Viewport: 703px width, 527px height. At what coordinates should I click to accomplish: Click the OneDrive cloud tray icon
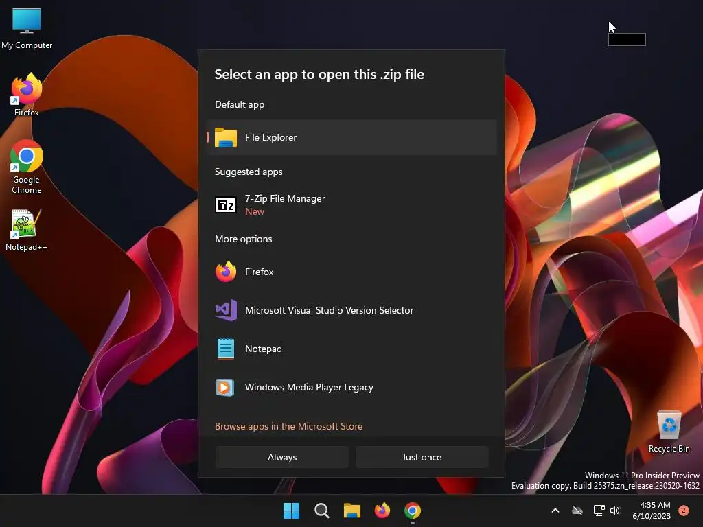tap(577, 511)
